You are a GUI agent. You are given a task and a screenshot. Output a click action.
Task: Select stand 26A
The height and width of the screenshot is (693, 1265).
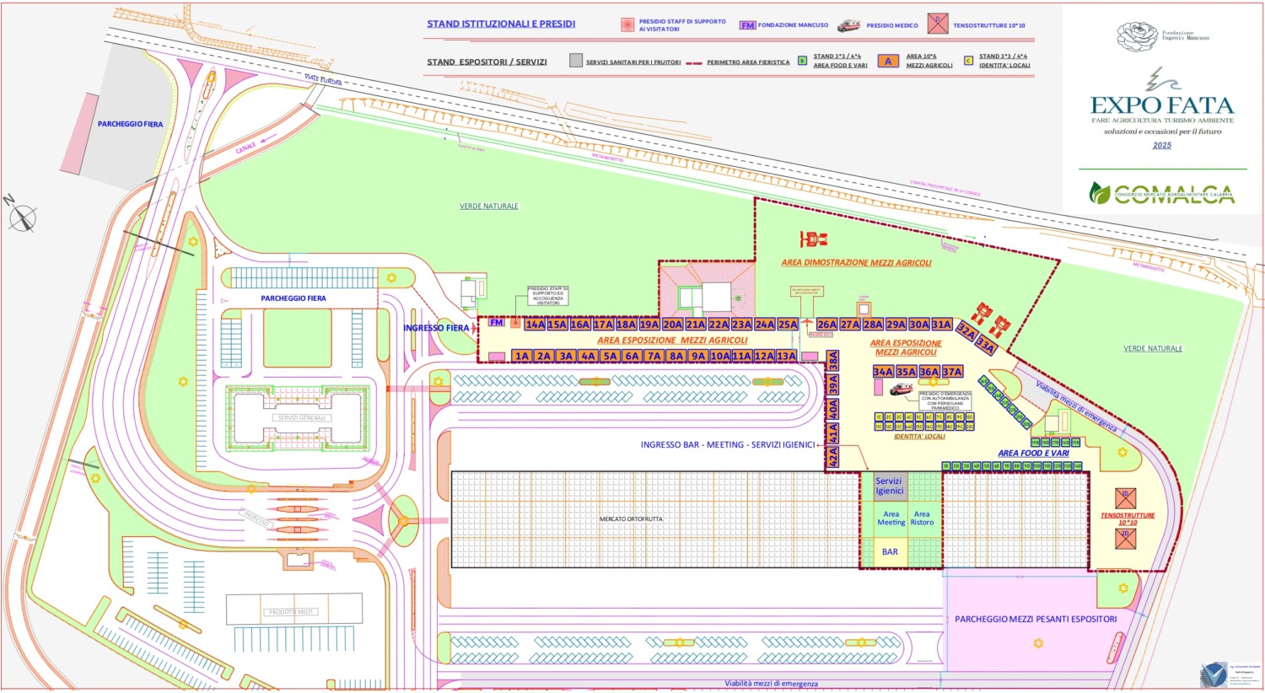(826, 325)
